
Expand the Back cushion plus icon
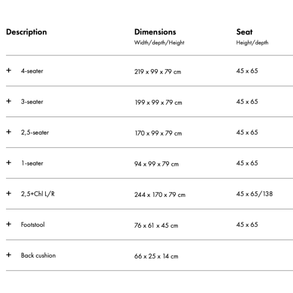[x=8, y=255]
